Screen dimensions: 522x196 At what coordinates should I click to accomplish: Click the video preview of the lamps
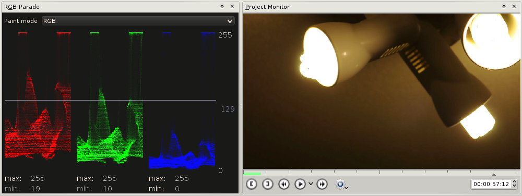click(382, 91)
